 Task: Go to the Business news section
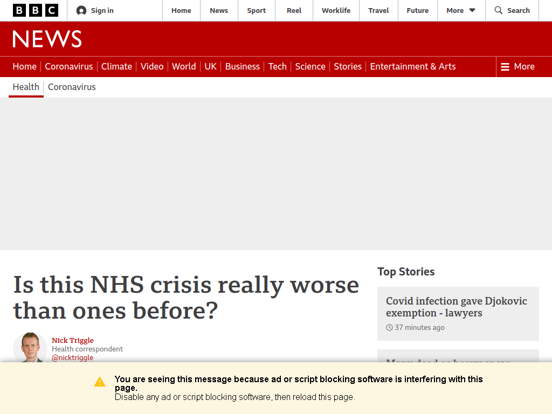coord(242,66)
